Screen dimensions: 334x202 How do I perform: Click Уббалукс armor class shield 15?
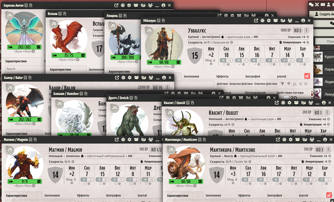point(195,55)
